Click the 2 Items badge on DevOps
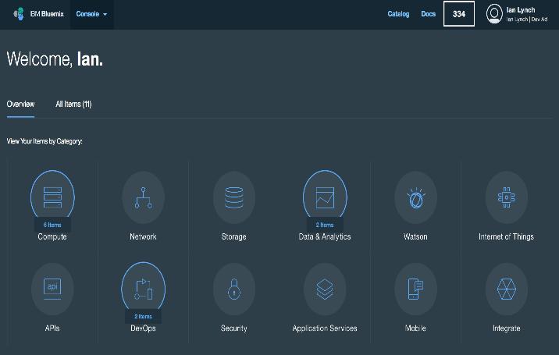 [143, 317]
